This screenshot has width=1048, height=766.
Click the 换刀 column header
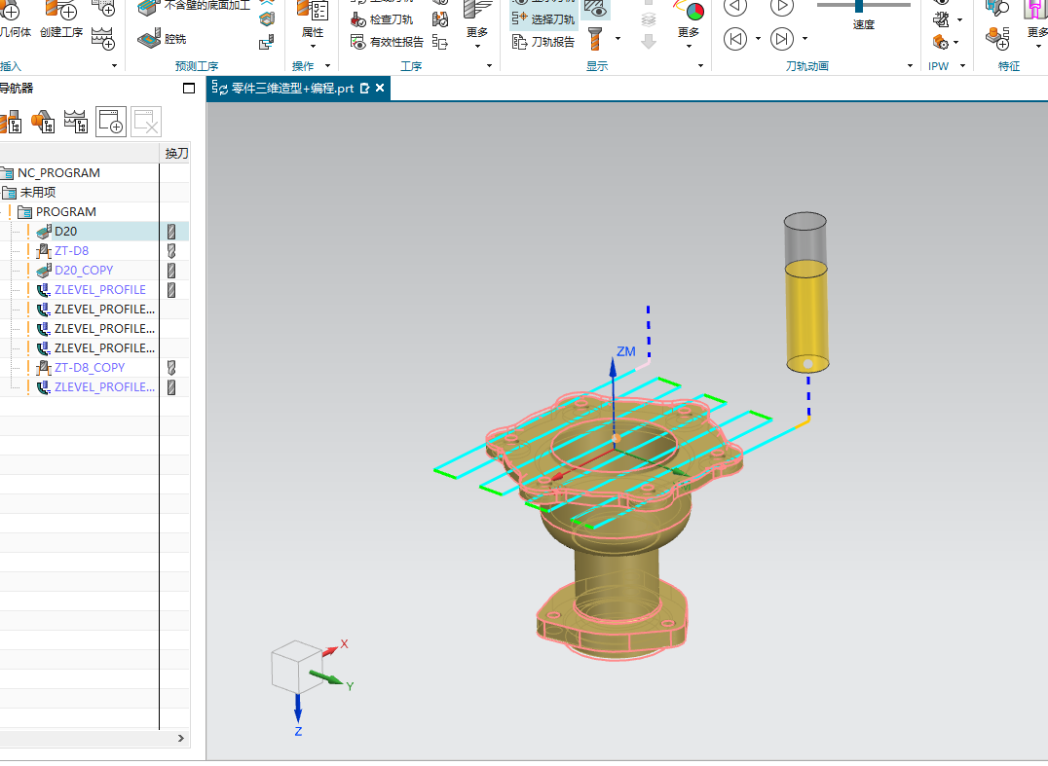point(175,154)
